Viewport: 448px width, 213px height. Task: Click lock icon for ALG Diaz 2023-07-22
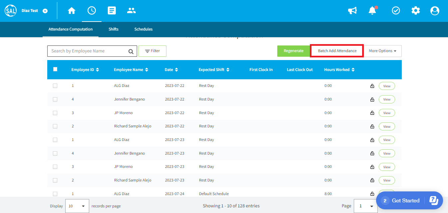pyautogui.click(x=372, y=86)
